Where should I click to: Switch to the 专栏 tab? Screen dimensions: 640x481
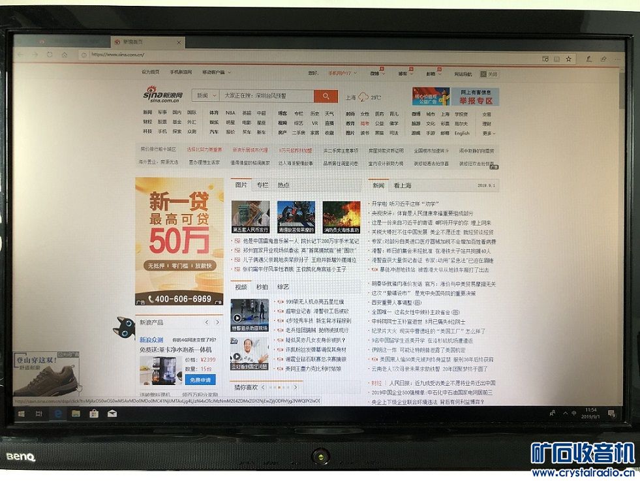(262, 185)
